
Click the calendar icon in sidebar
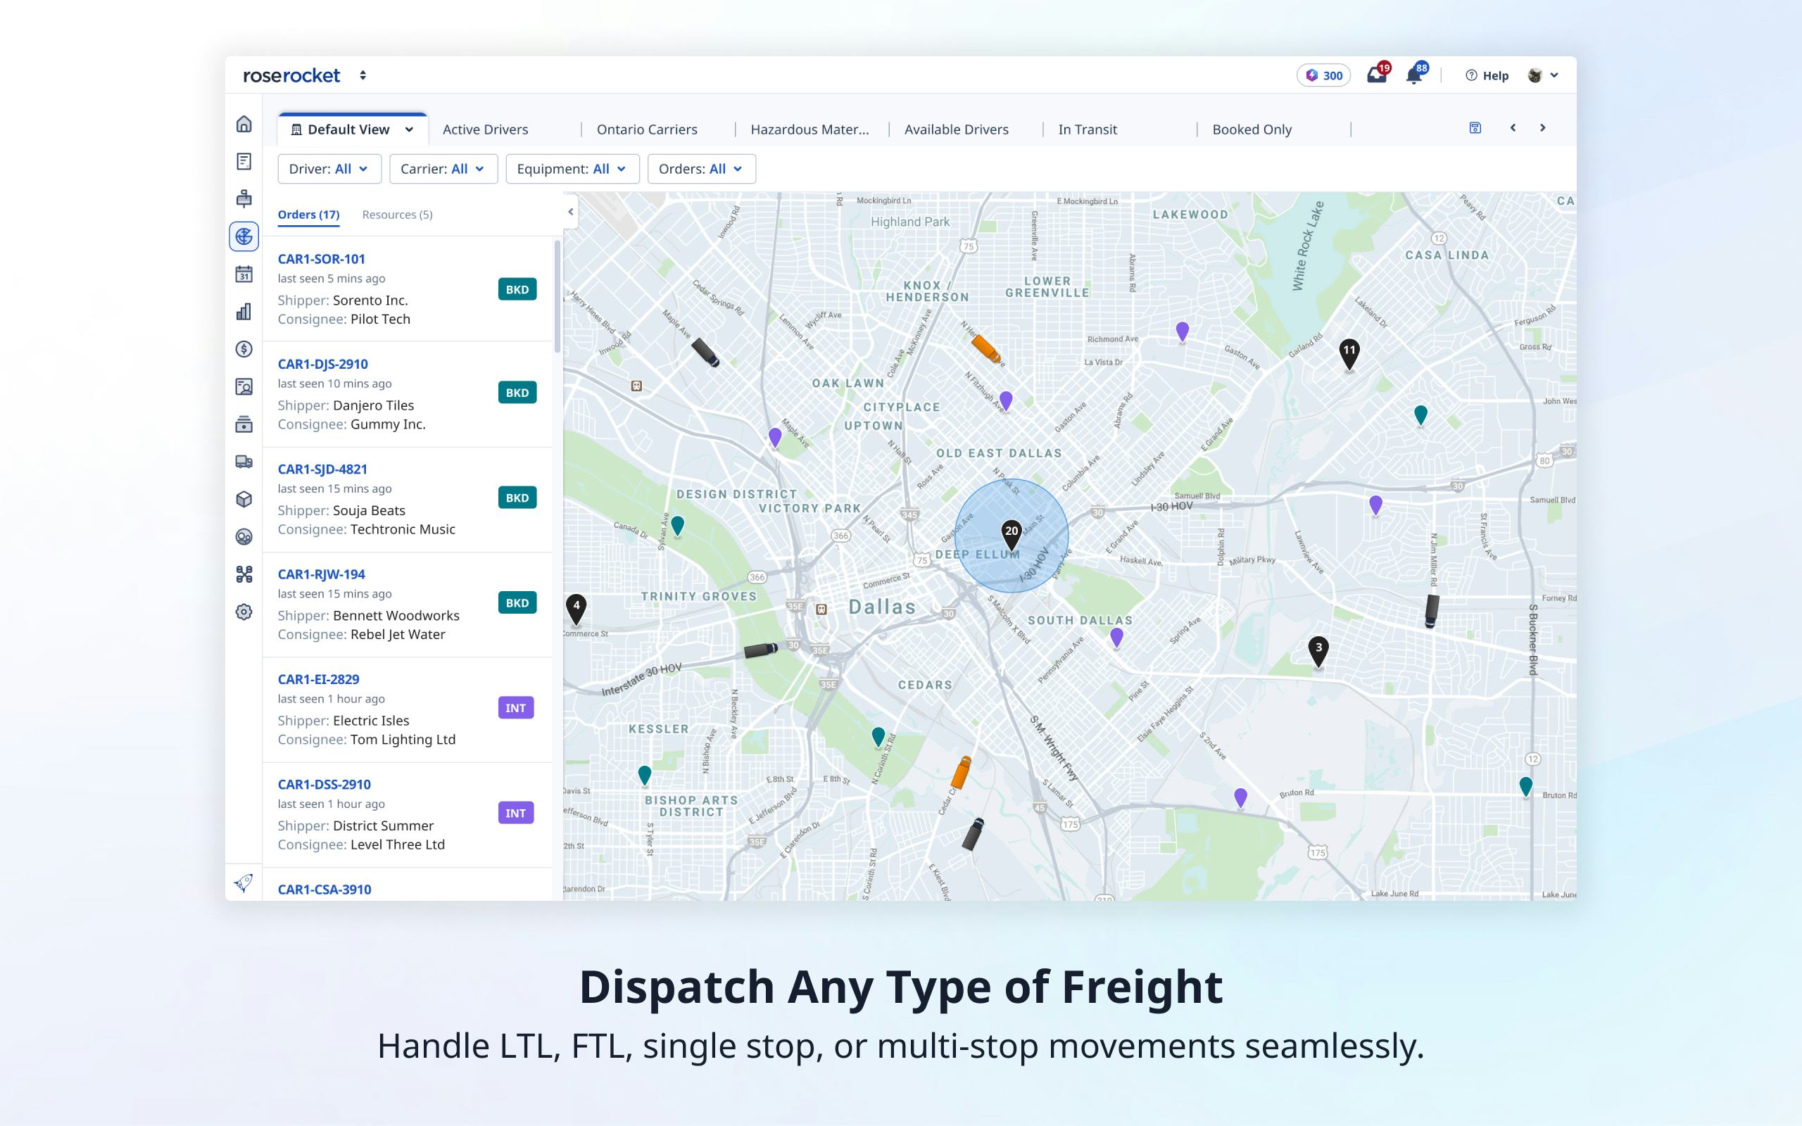244,274
